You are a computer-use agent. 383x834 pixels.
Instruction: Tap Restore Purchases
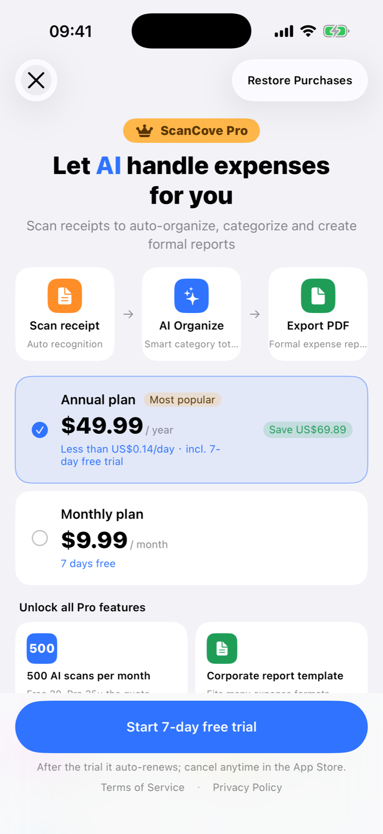tap(300, 81)
